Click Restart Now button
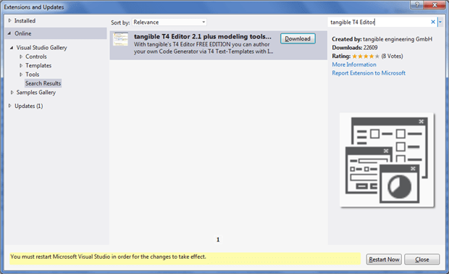Viewport: 449px width, 274px height. click(x=384, y=260)
